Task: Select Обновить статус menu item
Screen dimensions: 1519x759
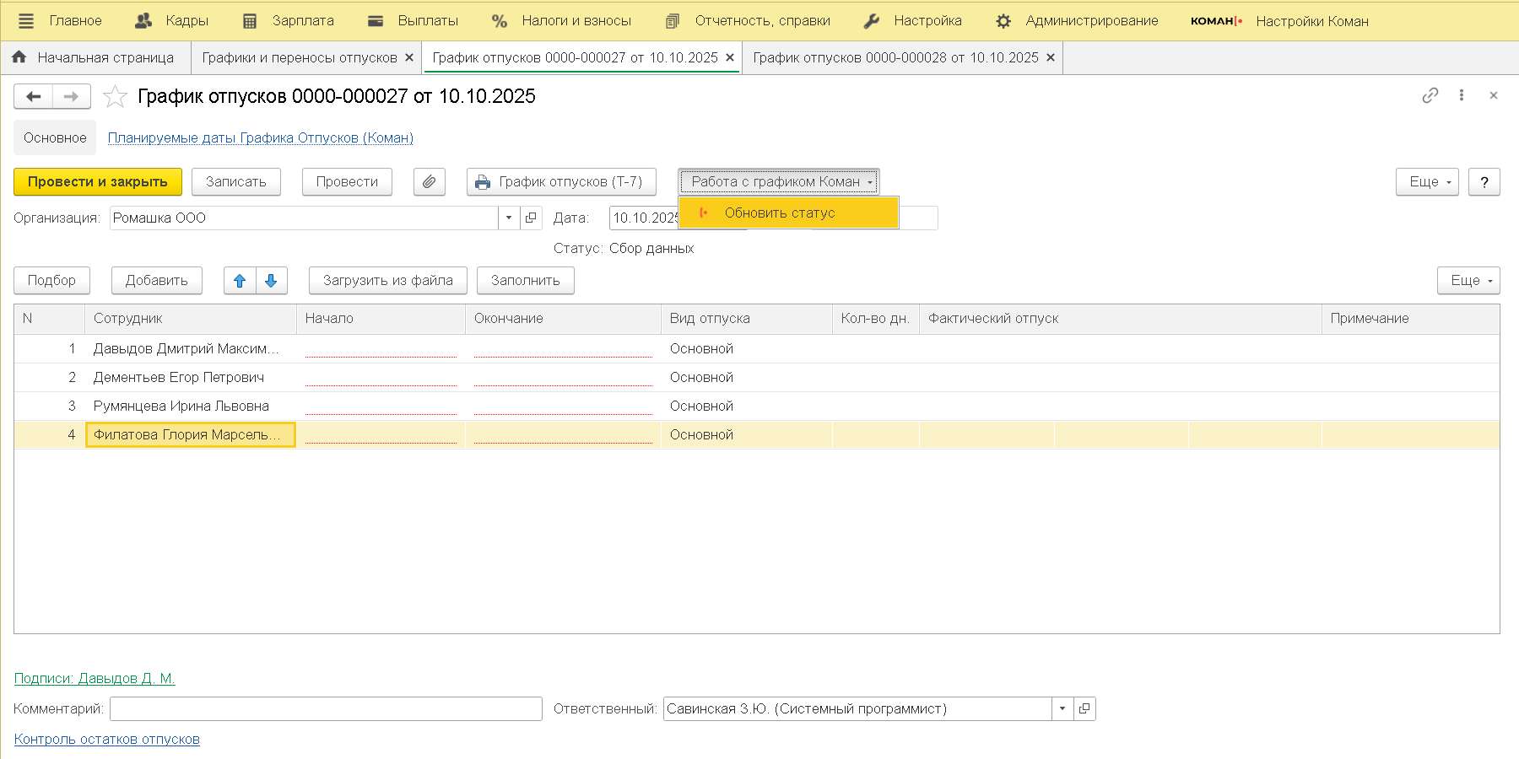Action: click(780, 213)
